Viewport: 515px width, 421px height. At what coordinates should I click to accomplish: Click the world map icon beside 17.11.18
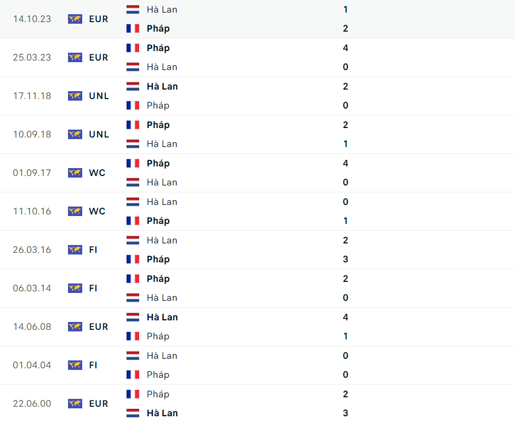click(75, 96)
